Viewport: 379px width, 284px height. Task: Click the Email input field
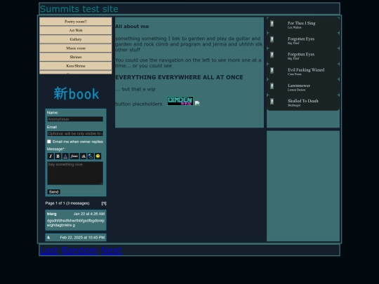75,133
